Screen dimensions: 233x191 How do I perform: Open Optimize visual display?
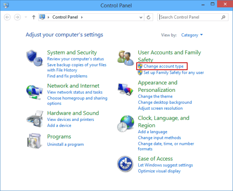pos(159,171)
